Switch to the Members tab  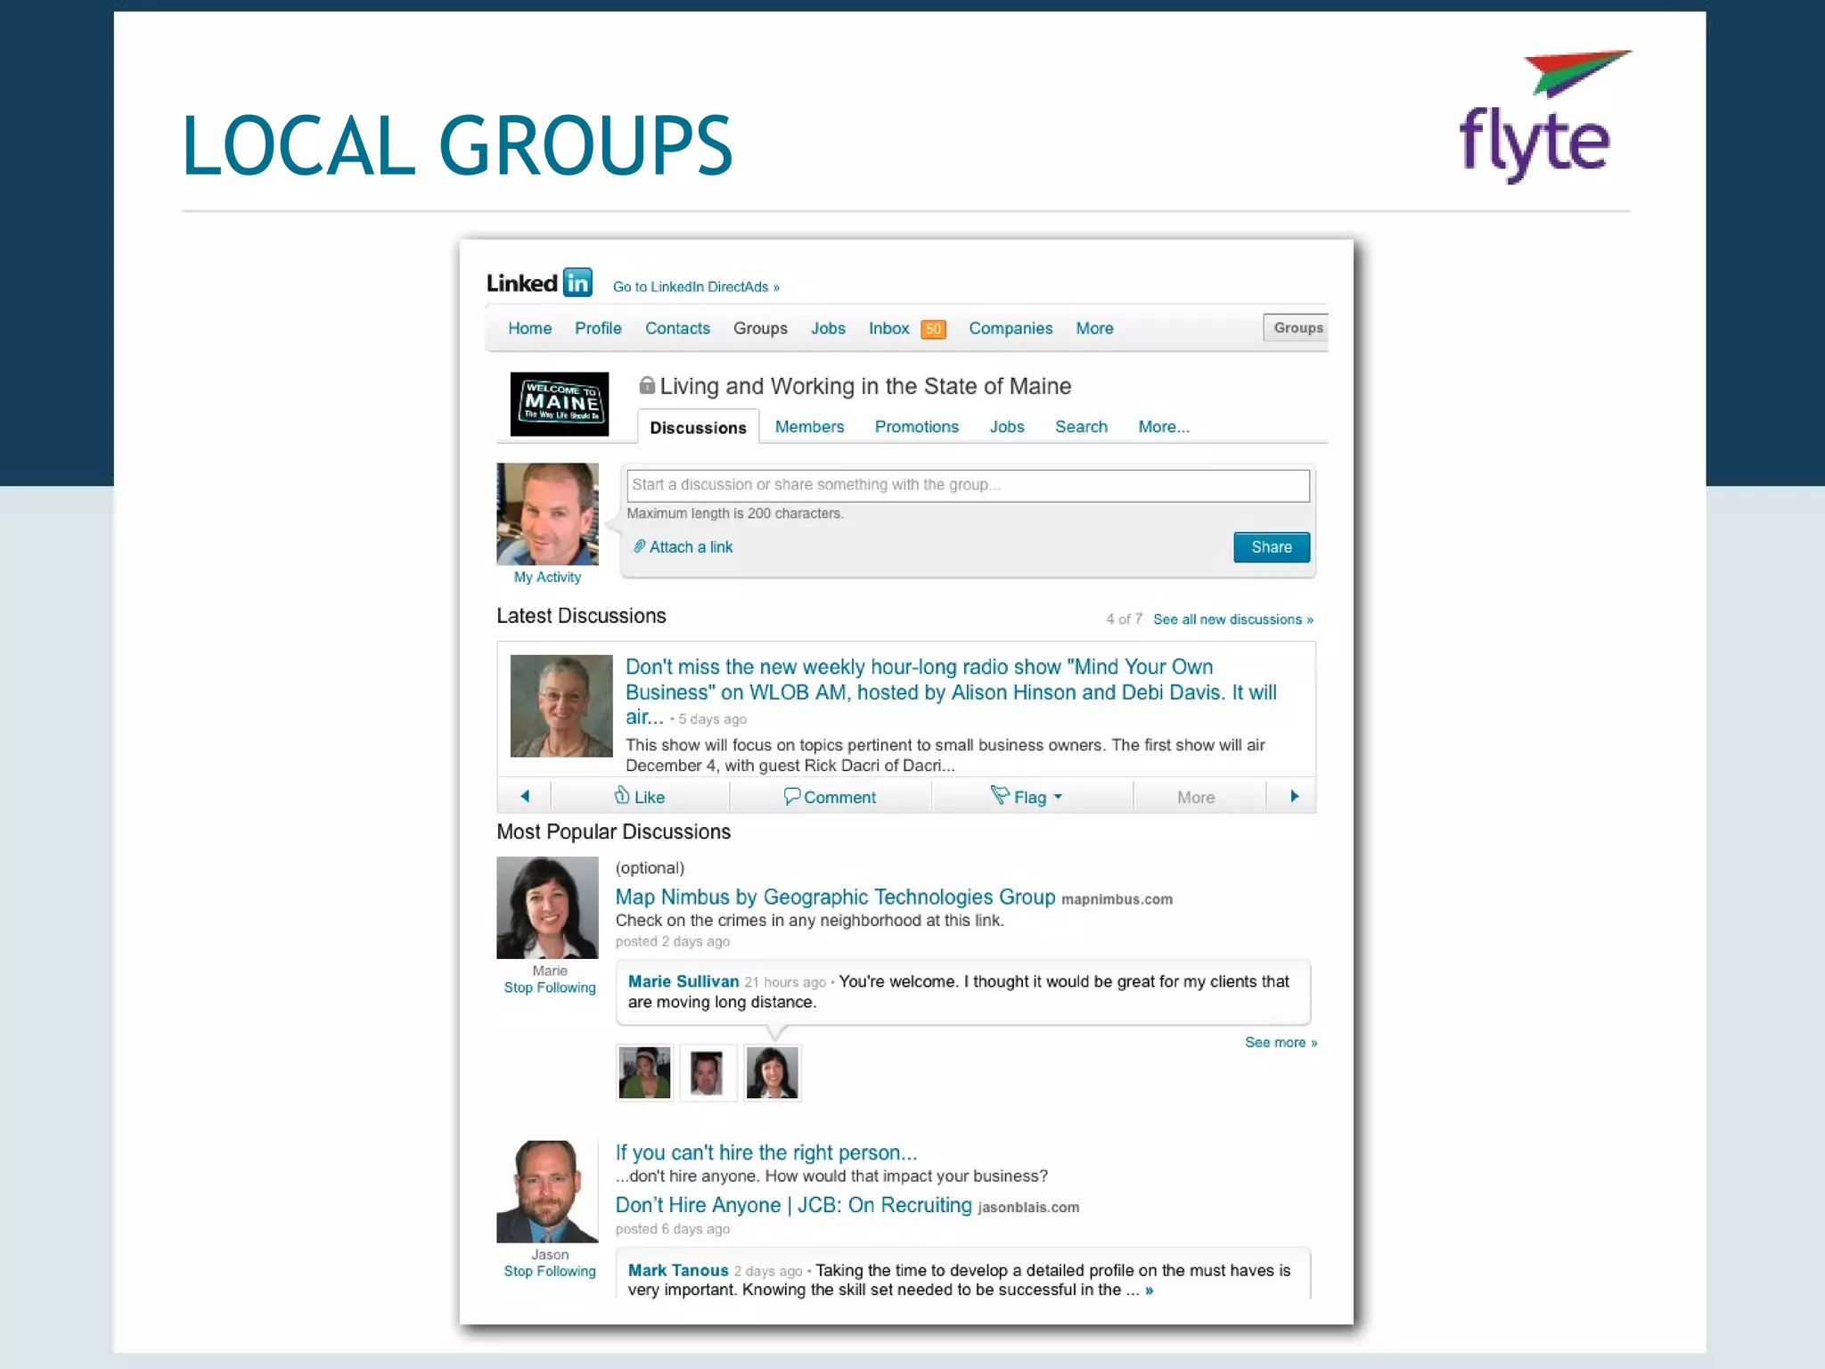[808, 427]
